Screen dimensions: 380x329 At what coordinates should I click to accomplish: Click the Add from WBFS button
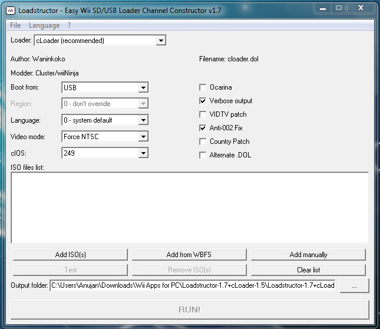click(x=189, y=255)
